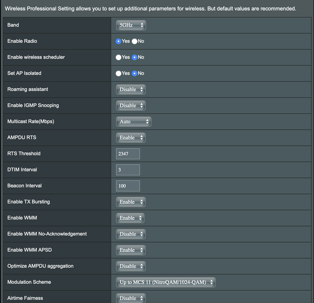Focus the DTIM Interval field
Image resolution: width=314 pixels, height=303 pixels.
[x=128, y=170]
